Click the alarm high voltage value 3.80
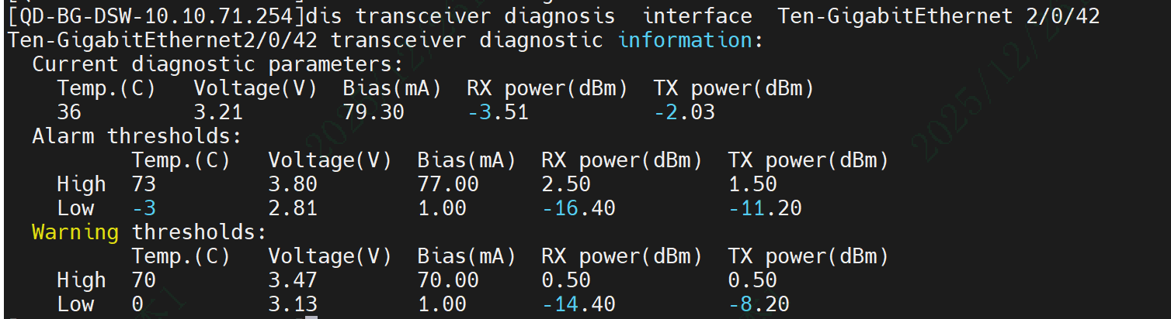Image resolution: width=1171 pixels, height=319 pixels. point(293,184)
